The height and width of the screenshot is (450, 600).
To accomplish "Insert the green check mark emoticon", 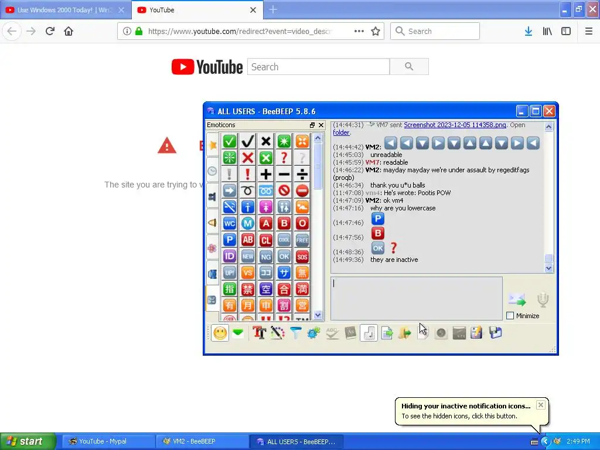I will pos(230,141).
